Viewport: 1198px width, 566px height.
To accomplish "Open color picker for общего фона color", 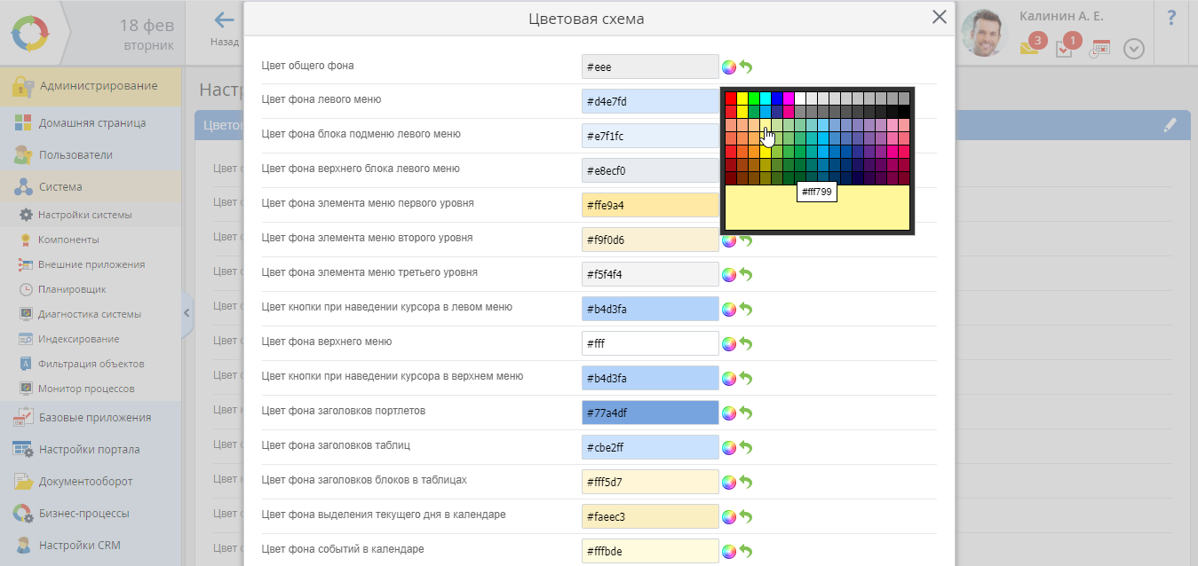I will click(729, 67).
